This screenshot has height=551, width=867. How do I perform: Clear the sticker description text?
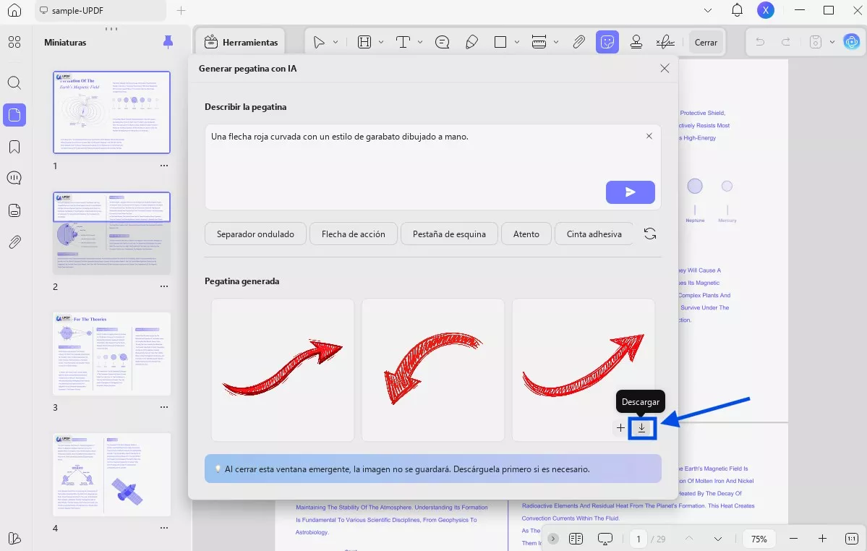pos(649,136)
